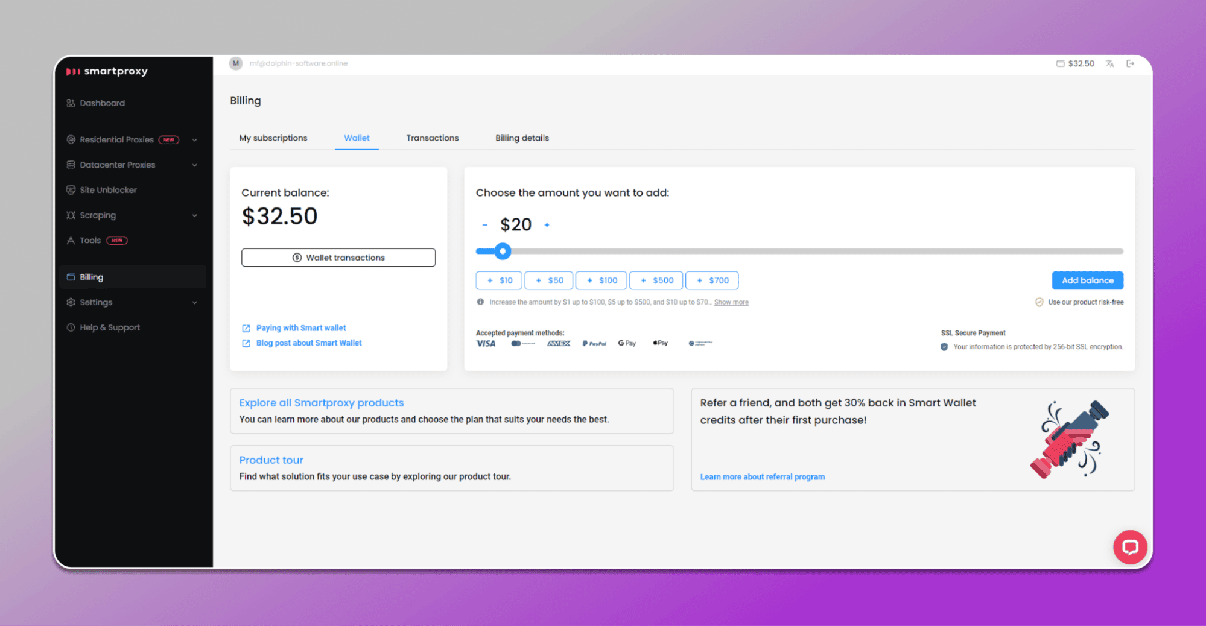Expand the Settings submenu chevron
Image resolution: width=1206 pixels, height=626 pixels.
(x=195, y=303)
